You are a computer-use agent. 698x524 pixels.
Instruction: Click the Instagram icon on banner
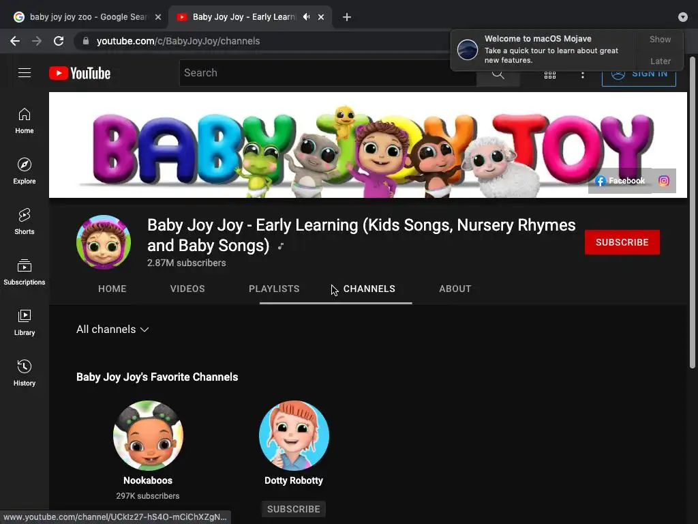(664, 180)
